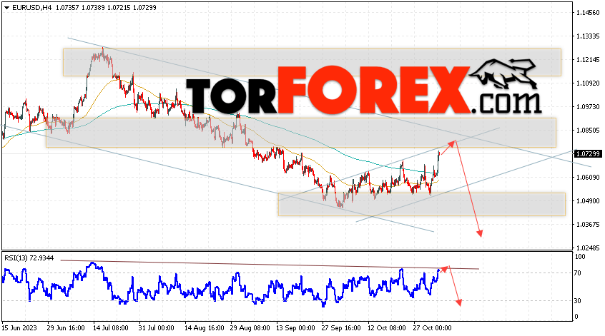
Task: Click price scale value 1.14560
Action: [588, 13]
